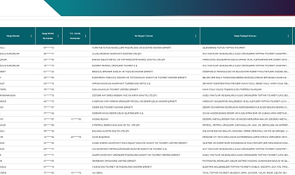Sort by Vergi Dairesi header
Screen dimensions: 295x175
tap(13, 36)
